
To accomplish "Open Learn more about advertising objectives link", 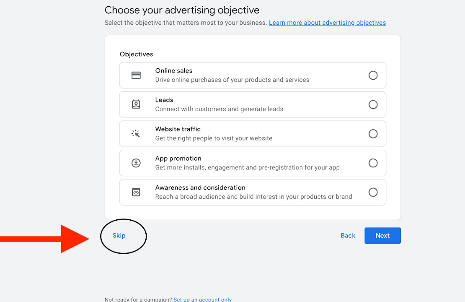I will 327,23.
